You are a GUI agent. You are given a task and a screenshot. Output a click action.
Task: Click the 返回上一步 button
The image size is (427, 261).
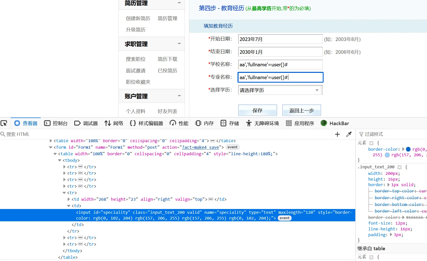[x=301, y=111]
